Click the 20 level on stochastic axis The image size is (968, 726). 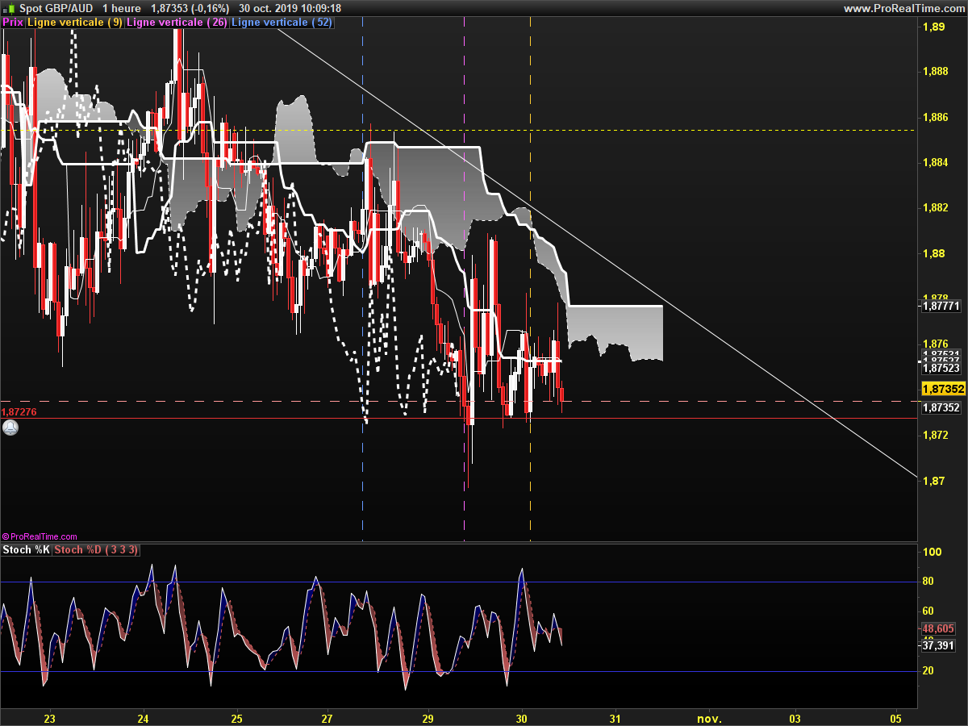click(x=928, y=671)
